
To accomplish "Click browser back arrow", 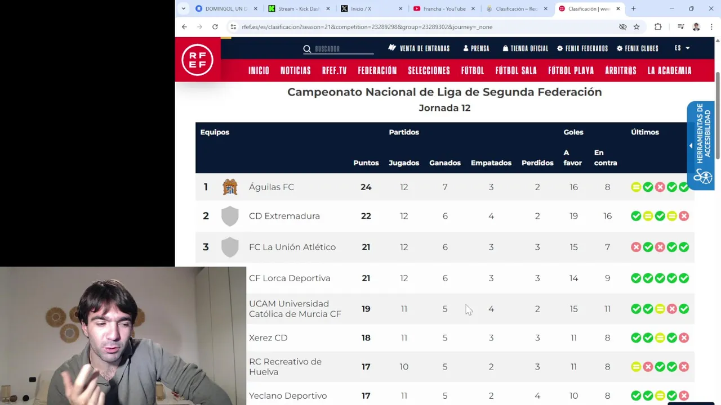I will (x=184, y=26).
